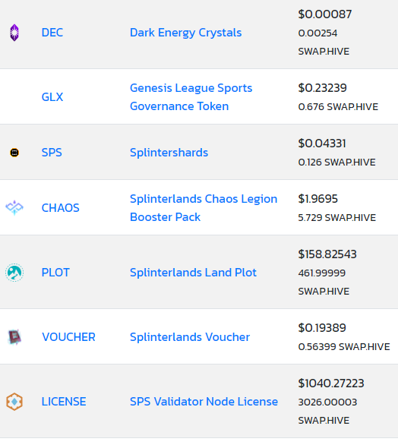Open the PLOT symbol link

pyautogui.click(x=55, y=273)
